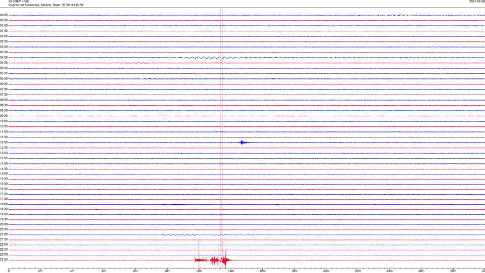Screen dimensions: 485x273
Task: Pick the 15:00 row label
Action: coord(4,173)
